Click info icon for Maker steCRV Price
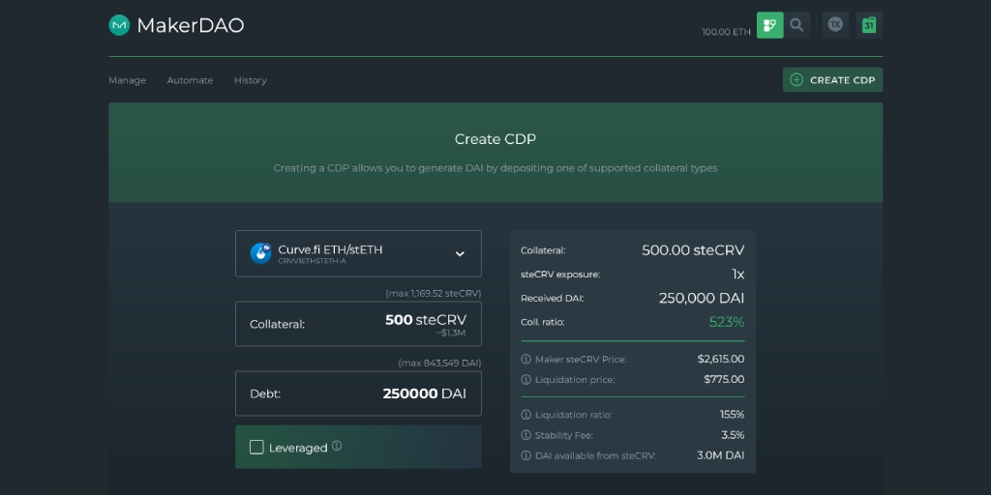 [x=526, y=360]
